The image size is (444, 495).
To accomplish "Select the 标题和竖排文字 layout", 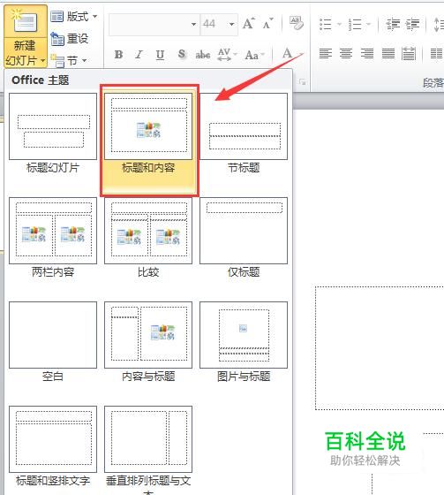I will click(x=53, y=446).
